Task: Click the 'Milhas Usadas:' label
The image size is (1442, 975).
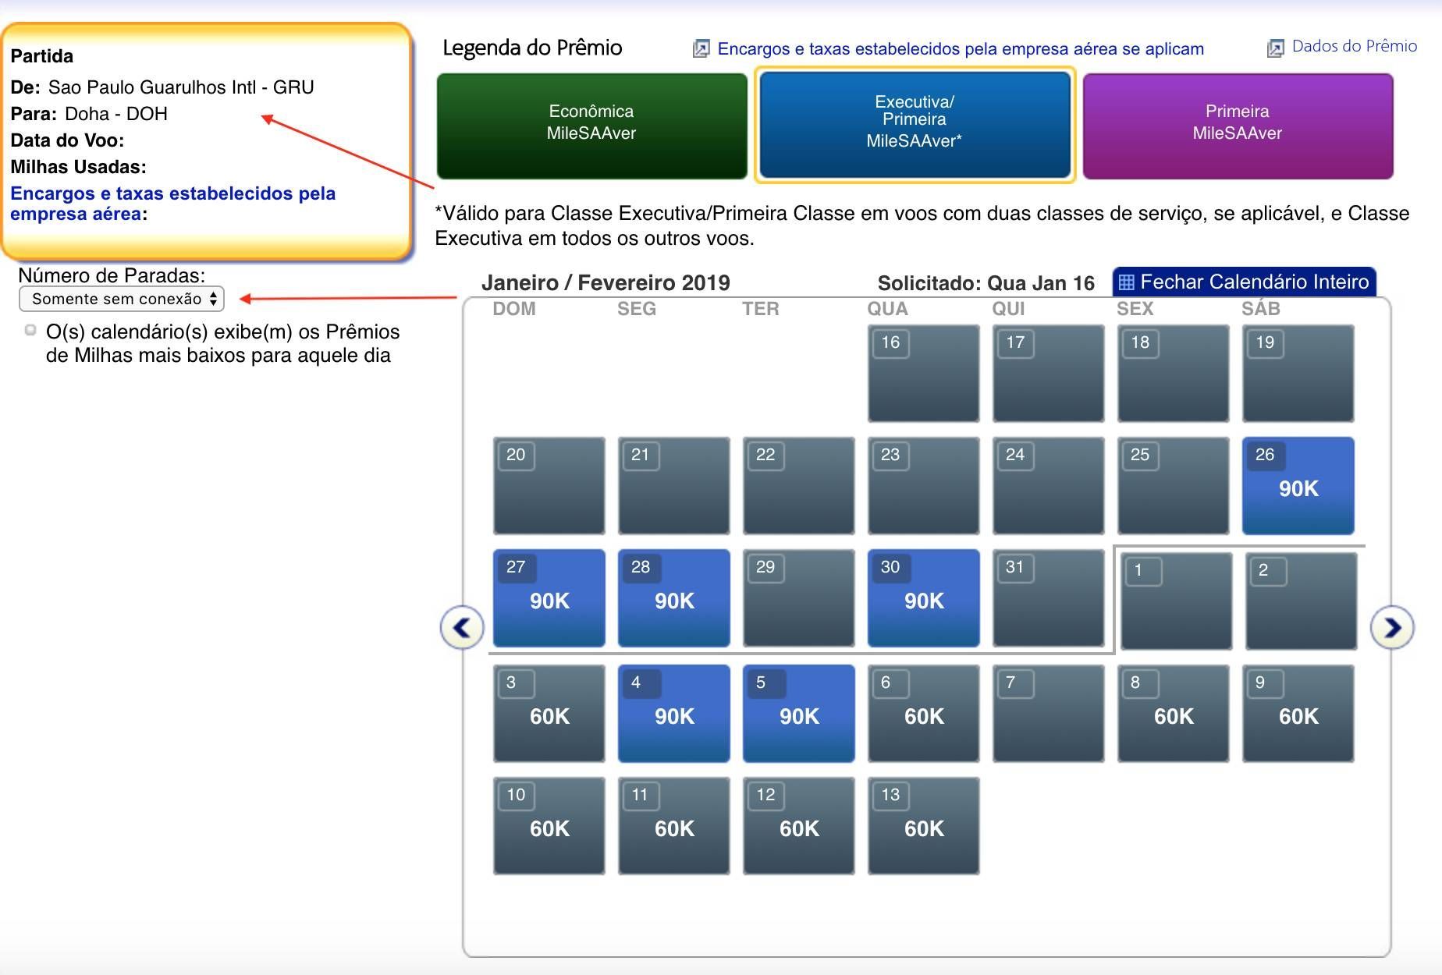Action: 78,167
